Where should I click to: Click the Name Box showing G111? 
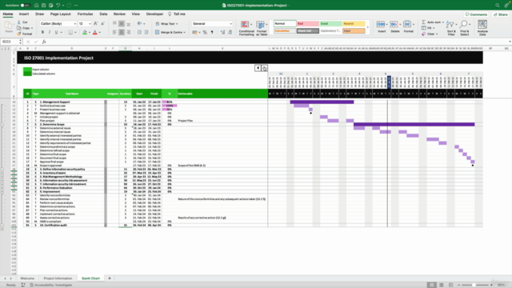coord(10,42)
